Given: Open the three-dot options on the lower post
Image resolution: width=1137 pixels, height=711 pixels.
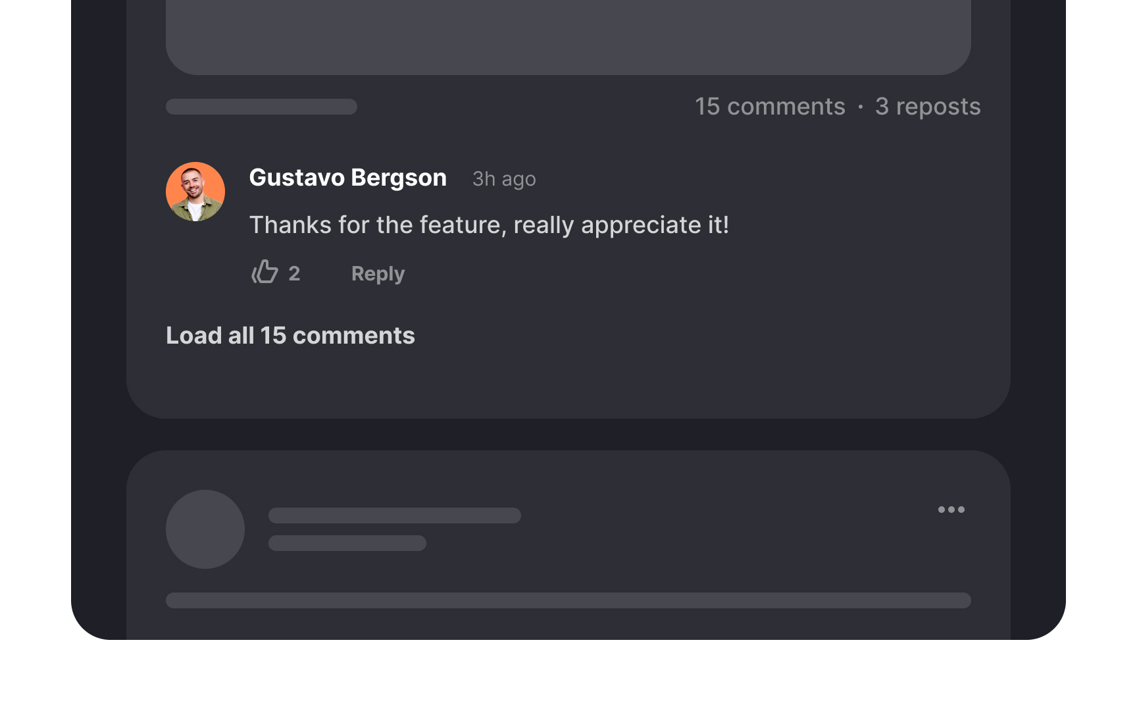Looking at the screenshot, I should (x=951, y=509).
